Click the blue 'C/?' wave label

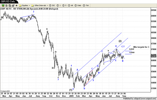(x=123, y=46)
